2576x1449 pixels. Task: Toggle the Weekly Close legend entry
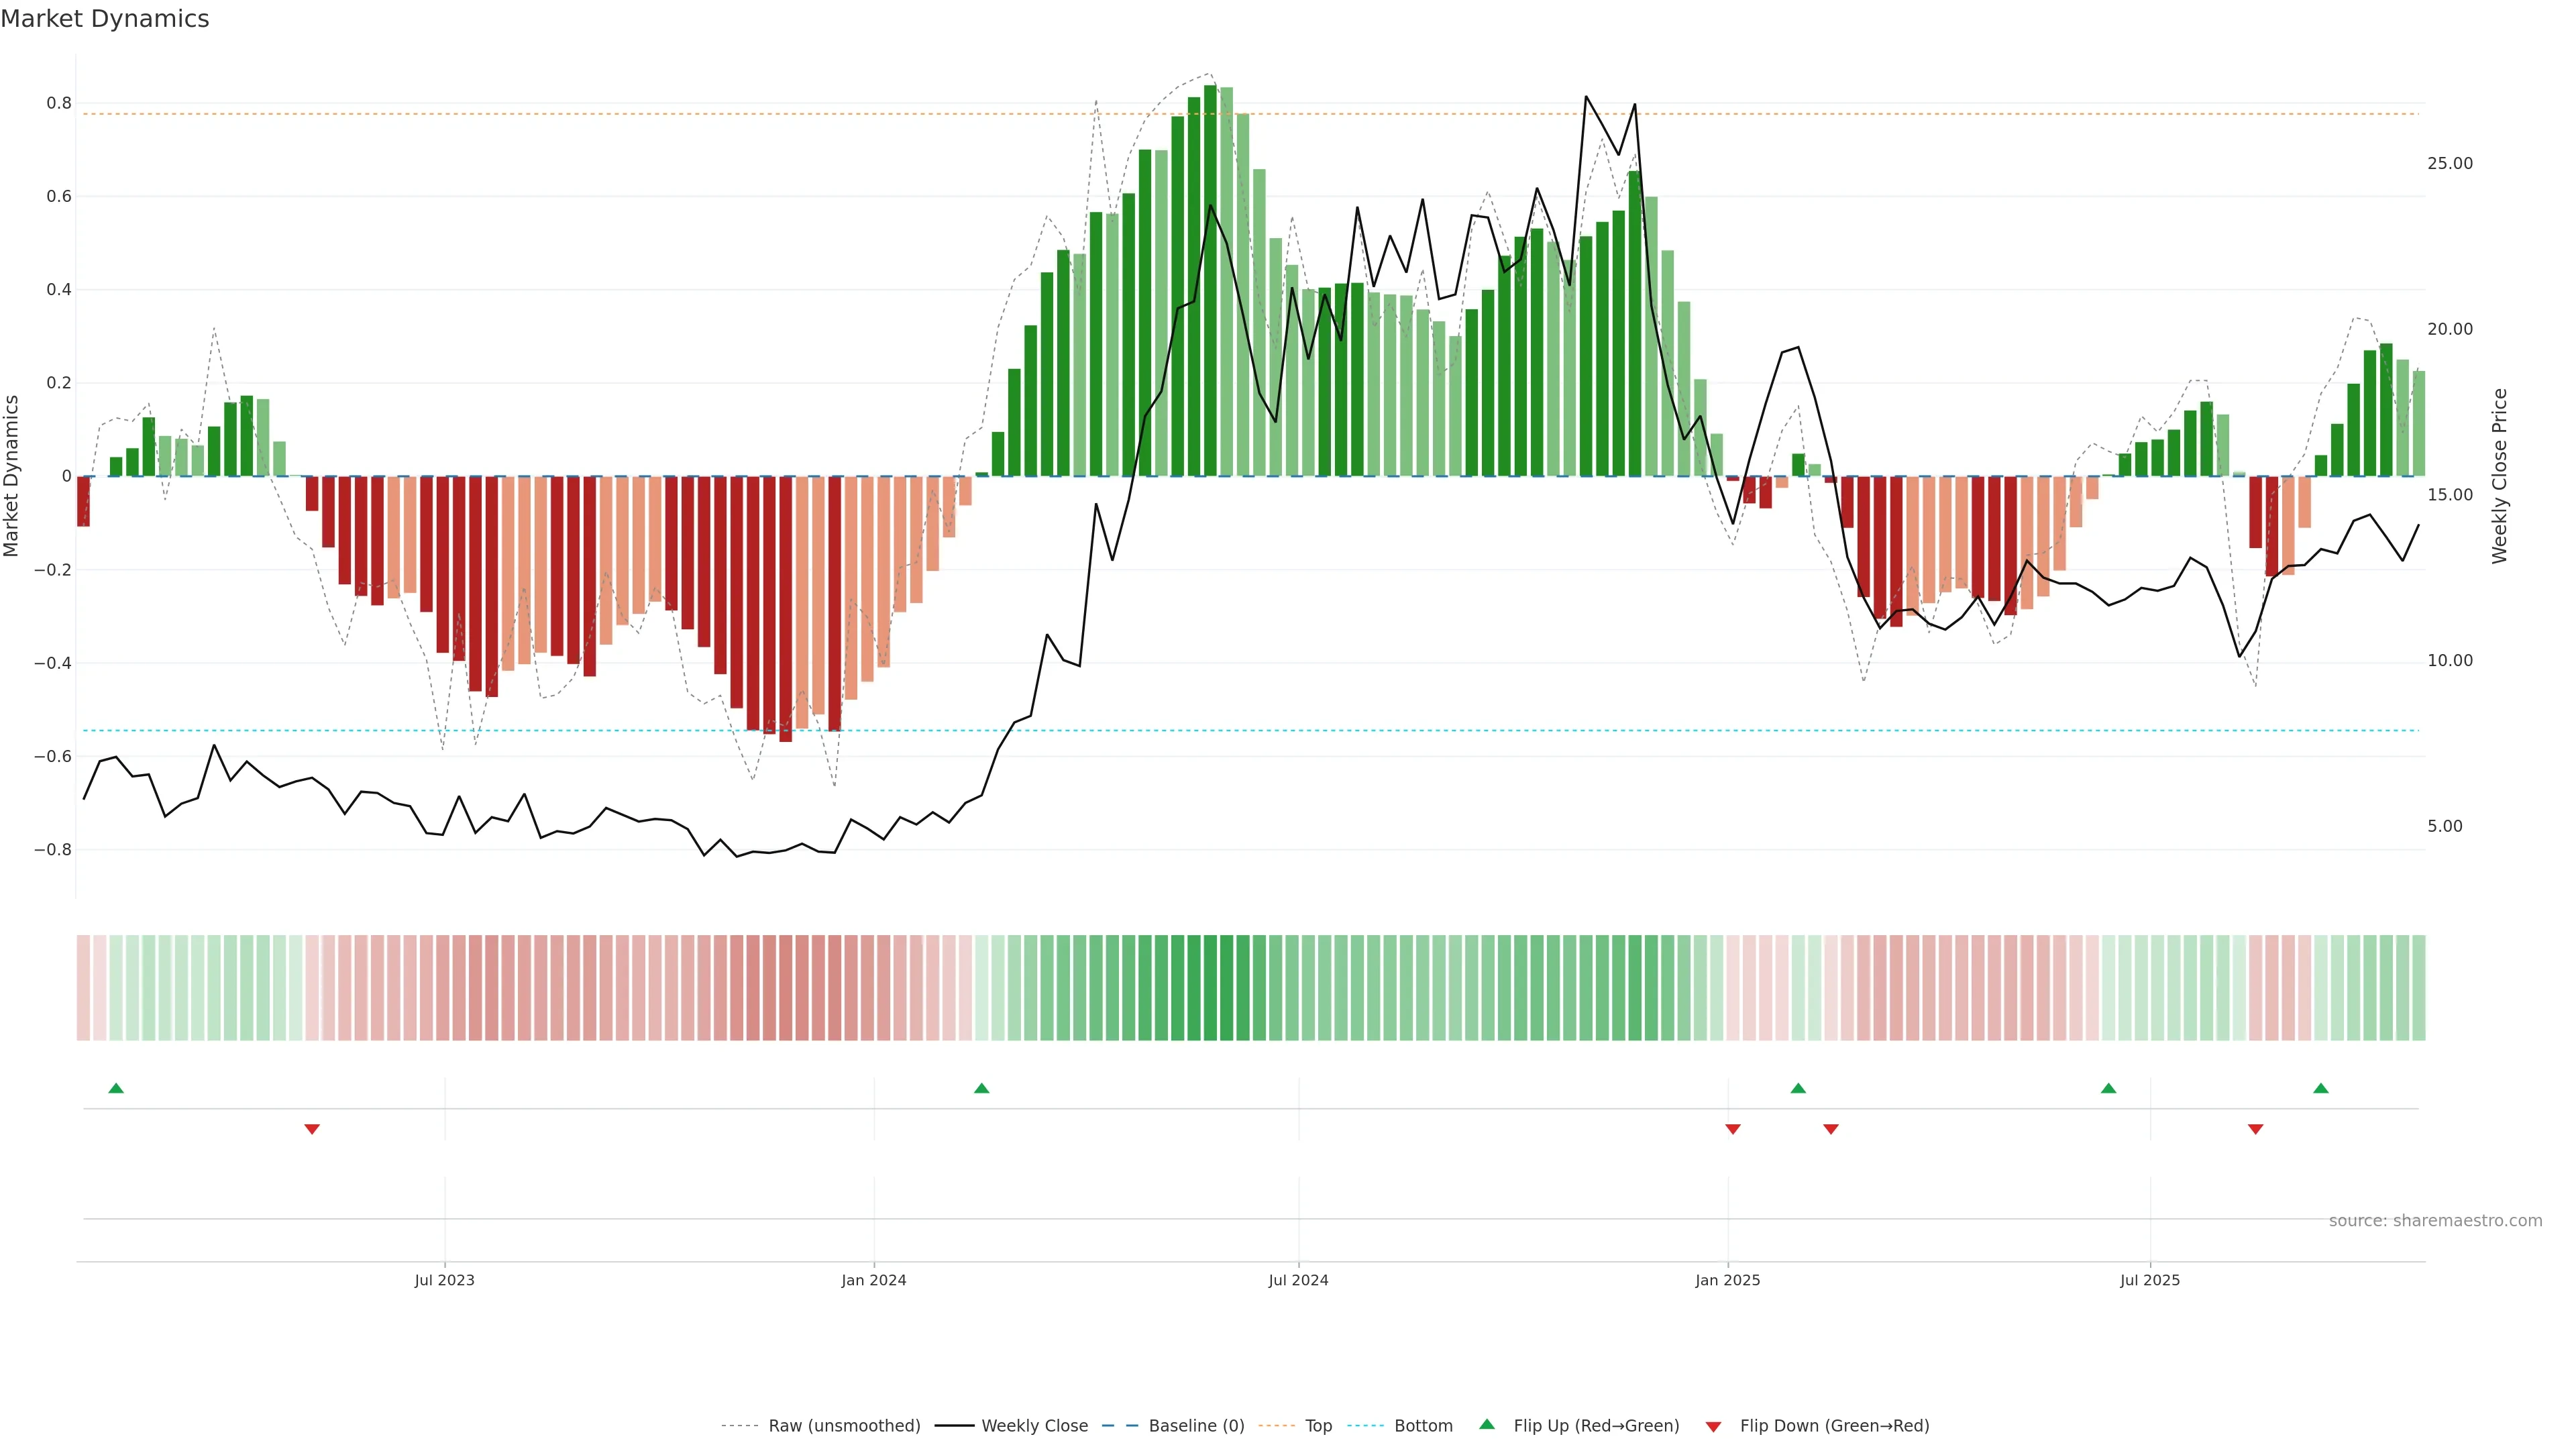1034,1426
